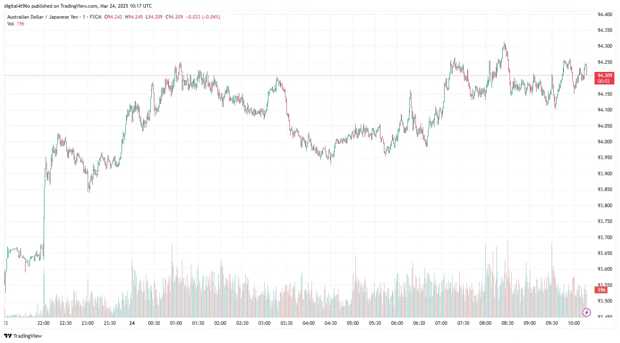This screenshot has height=343, width=620.
Task: Click the low value L94.209
Action: click(154, 17)
